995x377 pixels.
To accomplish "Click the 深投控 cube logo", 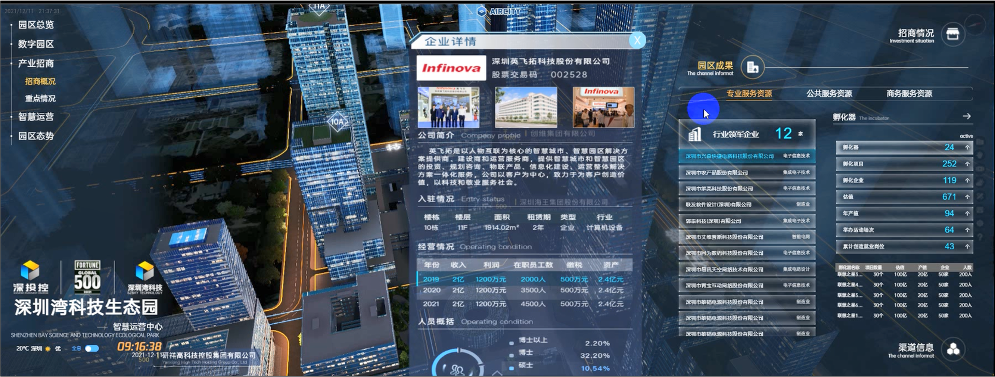I will click(x=30, y=276).
